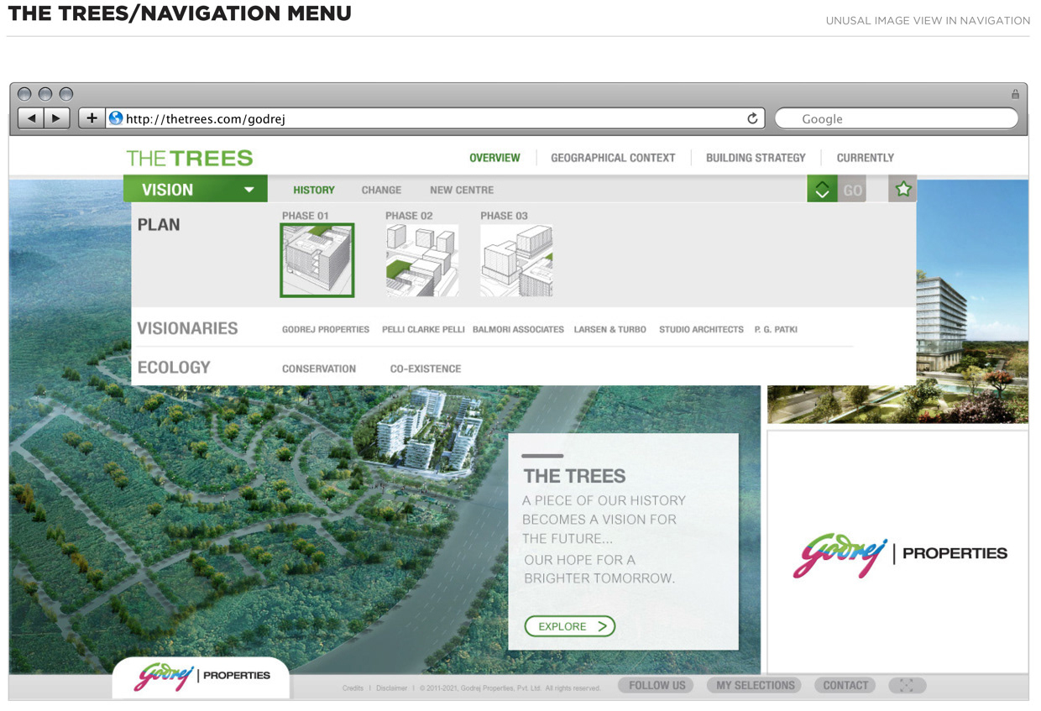Click the lock icon in browser title bar

click(1015, 94)
